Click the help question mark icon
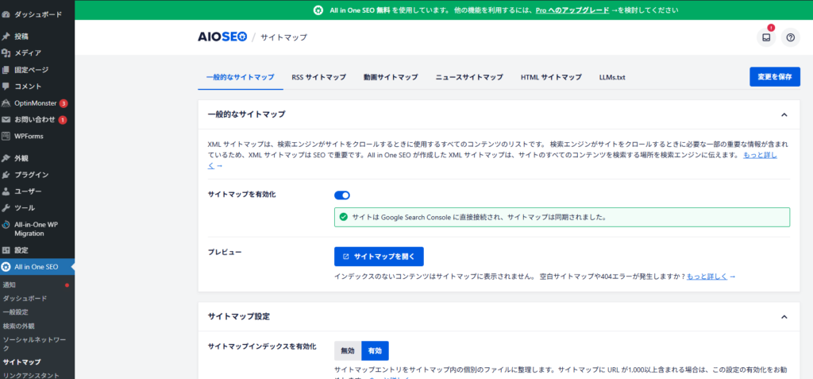 pos(790,37)
